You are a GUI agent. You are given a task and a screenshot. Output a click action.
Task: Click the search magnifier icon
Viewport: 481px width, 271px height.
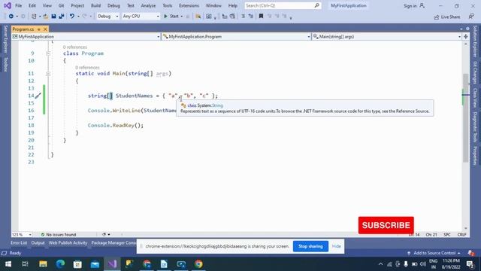(316, 5)
